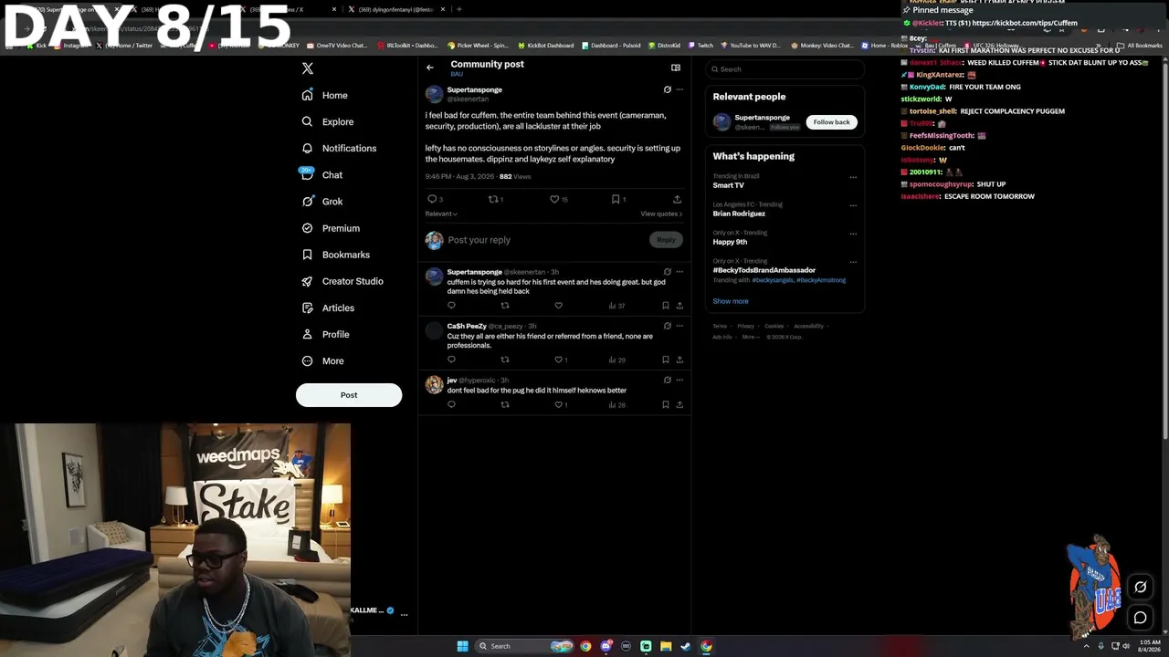Show hidden system tray icons
This screenshot has height=657, width=1169.
tap(1086, 646)
